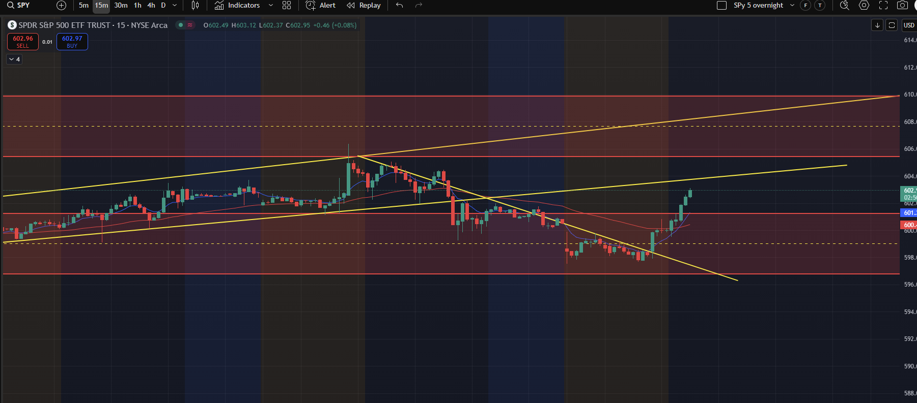Take a chart snapshot with camera icon

(x=902, y=5)
